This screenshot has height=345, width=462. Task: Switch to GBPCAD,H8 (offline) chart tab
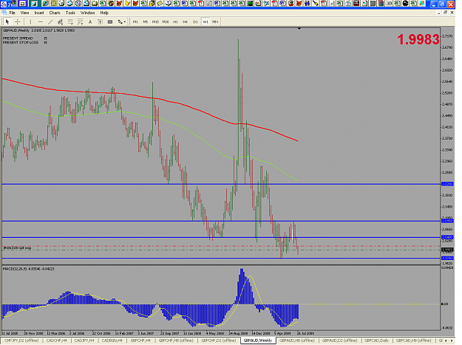click(x=413, y=341)
